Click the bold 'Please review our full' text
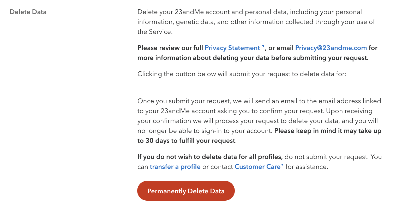 170,48
